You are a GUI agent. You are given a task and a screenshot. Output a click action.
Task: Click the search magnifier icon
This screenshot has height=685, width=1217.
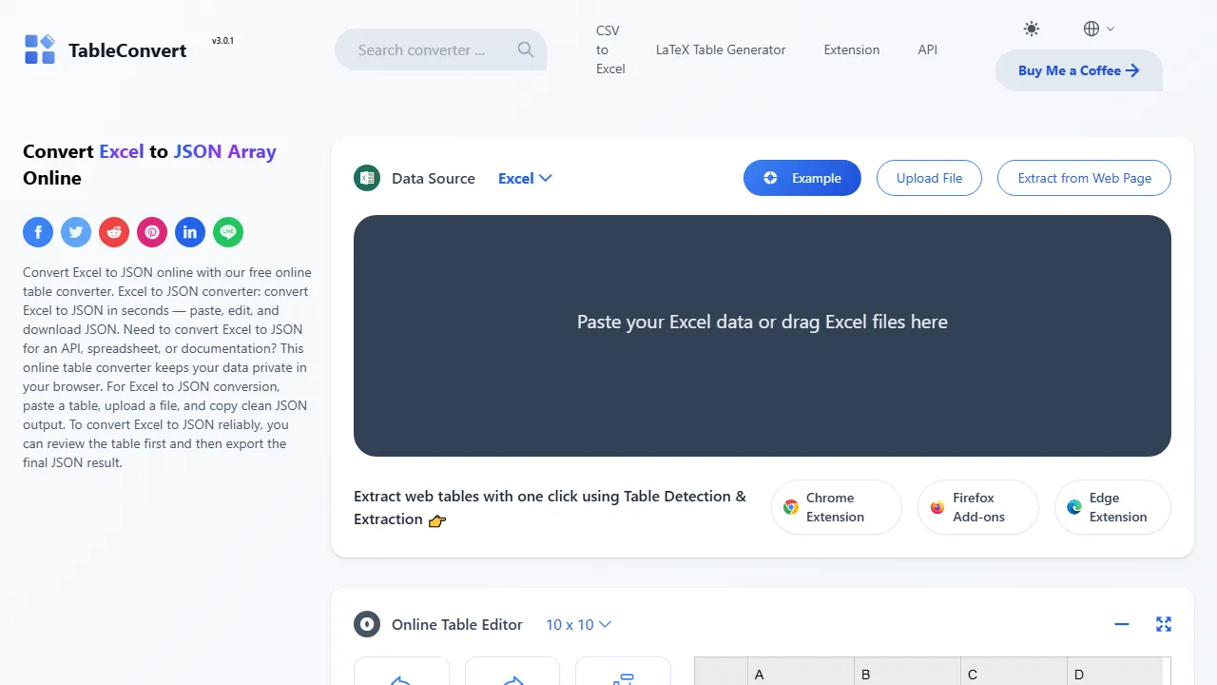(x=525, y=49)
